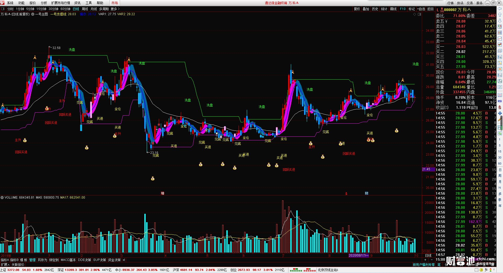Select the 60 minute period in sidebar
This screenshot has height=273, width=503.
[500, 163]
